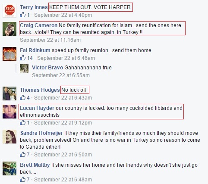The image size is (208, 184).
Task: Visit Craig Cameron's profile name link
Action: (38, 25)
